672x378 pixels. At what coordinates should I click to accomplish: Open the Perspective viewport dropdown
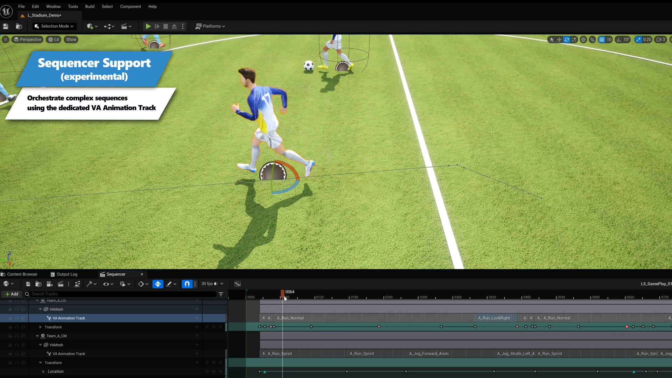(x=27, y=39)
